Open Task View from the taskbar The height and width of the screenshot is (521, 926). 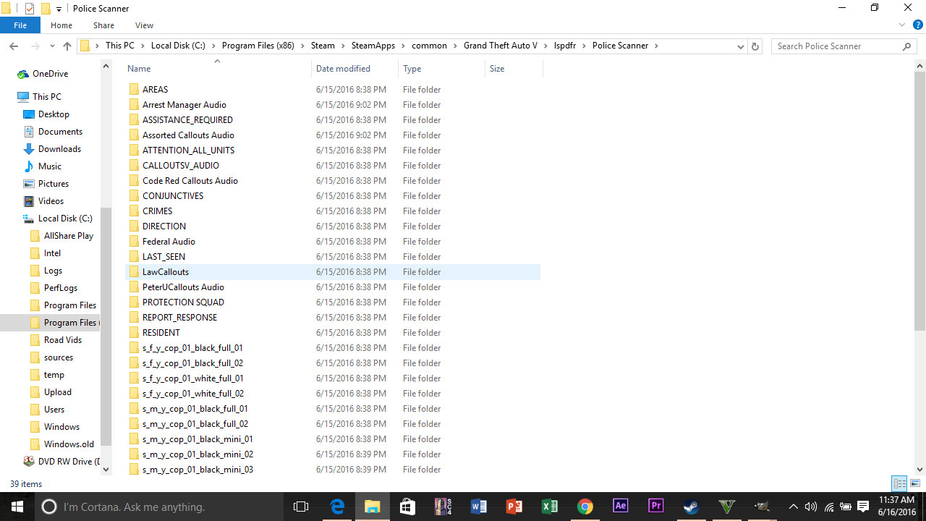(301, 507)
